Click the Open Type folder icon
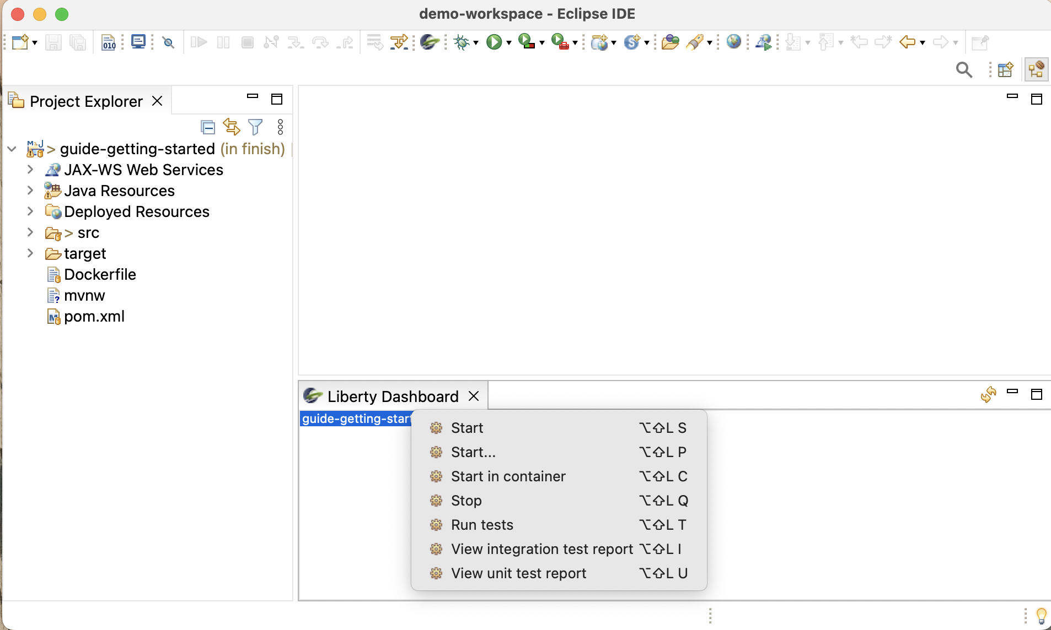The height and width of the screenshot is (630, 1051). coord(670,42)
